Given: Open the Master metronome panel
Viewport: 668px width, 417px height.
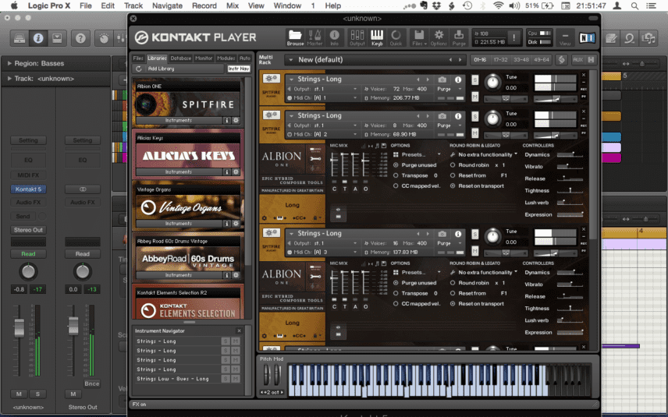Looking at the screenshot, I should [x=314, y=37].
